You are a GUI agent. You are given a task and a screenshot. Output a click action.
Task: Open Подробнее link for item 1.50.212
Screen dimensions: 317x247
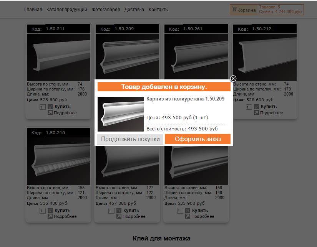pyautogui.click(x=271, y=113)
